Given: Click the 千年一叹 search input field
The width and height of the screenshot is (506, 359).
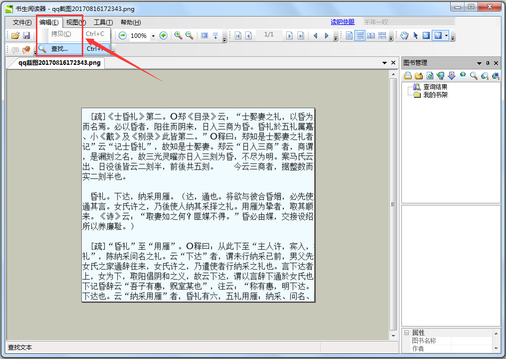Looking at the screenshot, I should pyautogui.click(x=409, y=22).
